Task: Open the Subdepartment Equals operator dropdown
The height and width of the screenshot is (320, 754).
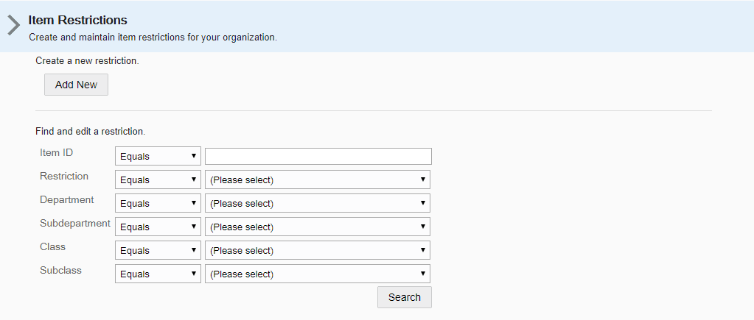Action: (158, 227)
